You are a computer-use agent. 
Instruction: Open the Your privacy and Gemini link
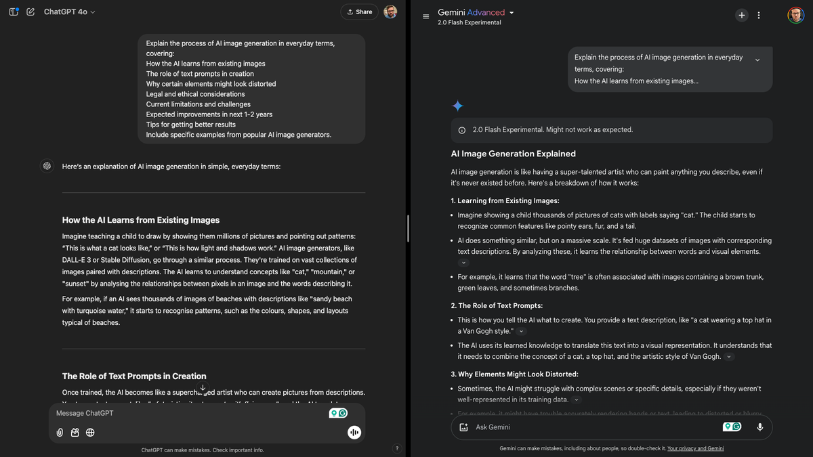[x=695, y=448]
